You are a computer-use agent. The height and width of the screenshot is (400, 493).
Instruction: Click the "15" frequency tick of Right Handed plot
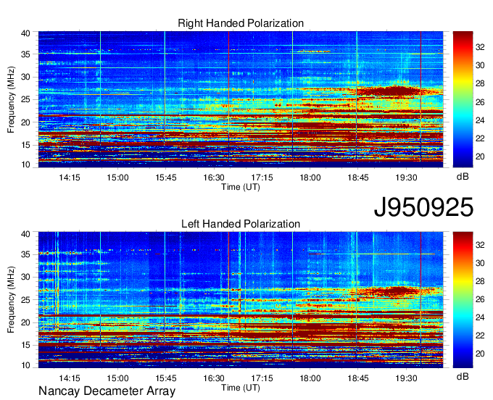tap(26, 145)
